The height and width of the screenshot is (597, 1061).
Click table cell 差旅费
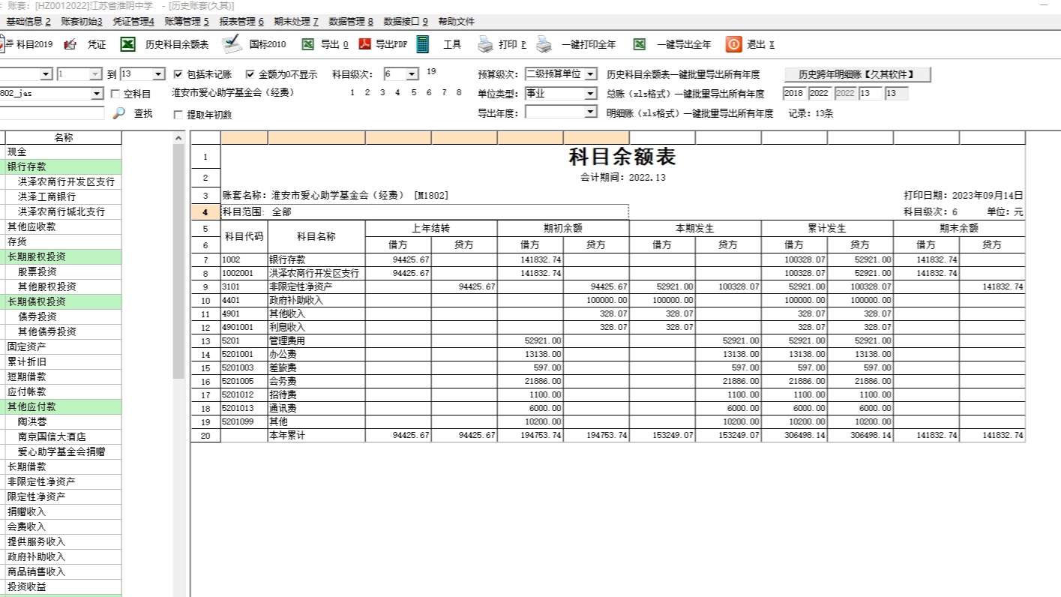point(316,367)
